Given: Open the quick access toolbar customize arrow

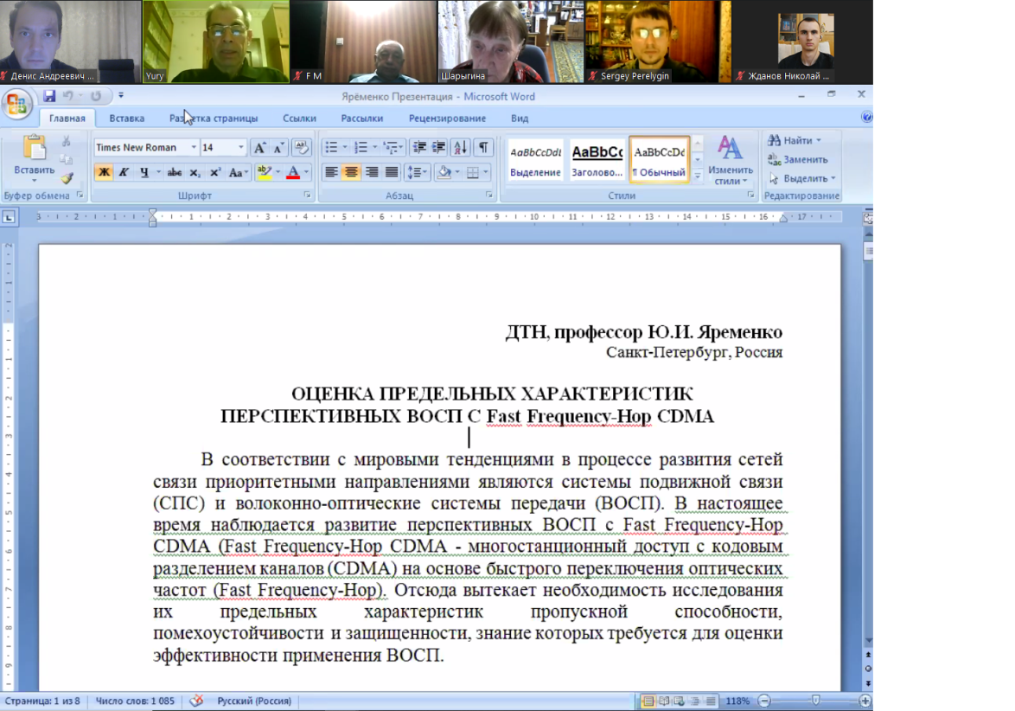Looking at the screenshot, I should pyautogui.click(x=121, y=96).
